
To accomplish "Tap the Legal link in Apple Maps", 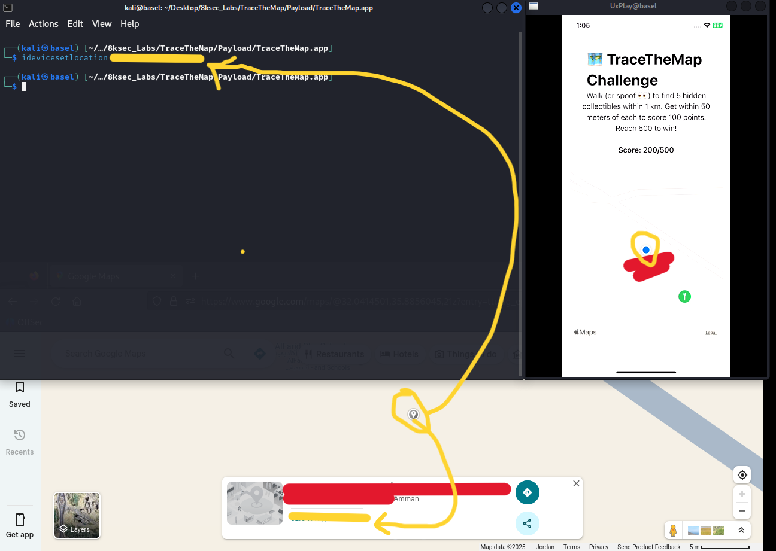I will pyautogui.click(x=711, y=333).
